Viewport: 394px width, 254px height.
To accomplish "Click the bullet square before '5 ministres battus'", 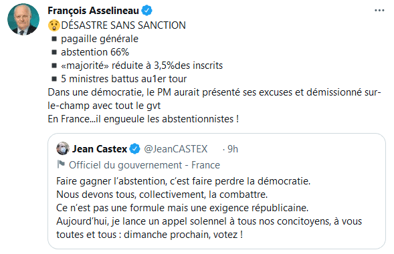I will tap(54, 79).
